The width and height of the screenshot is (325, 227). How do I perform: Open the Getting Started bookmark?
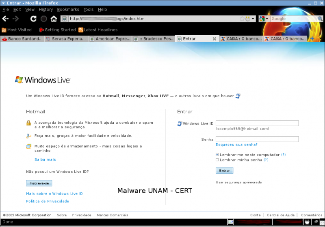[x=57, y=30]
